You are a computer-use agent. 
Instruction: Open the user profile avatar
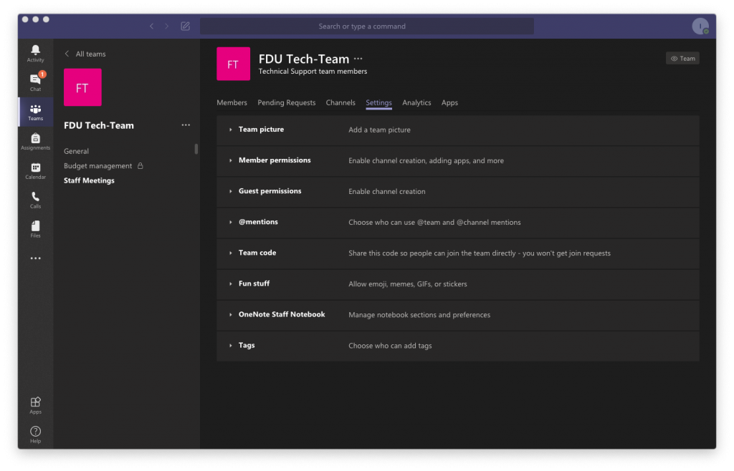coord(700,26)
